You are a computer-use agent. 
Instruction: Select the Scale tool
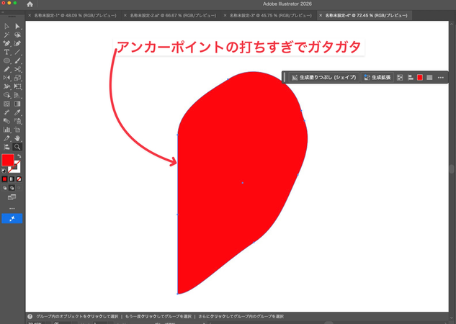(x=17, y=78)
